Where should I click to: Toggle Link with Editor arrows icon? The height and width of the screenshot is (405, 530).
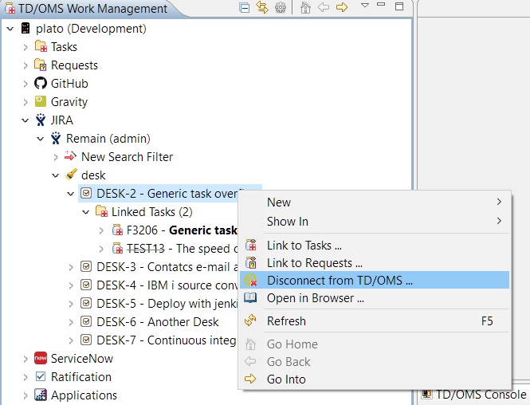tap(262, 8)
